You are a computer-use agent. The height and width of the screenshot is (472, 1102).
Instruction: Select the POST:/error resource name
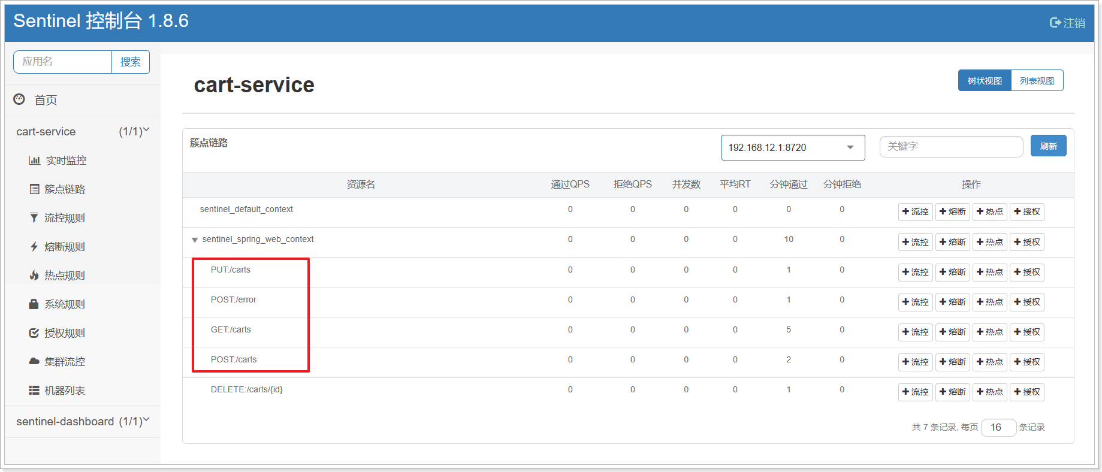pyautogui.click(x=234, y=299)
